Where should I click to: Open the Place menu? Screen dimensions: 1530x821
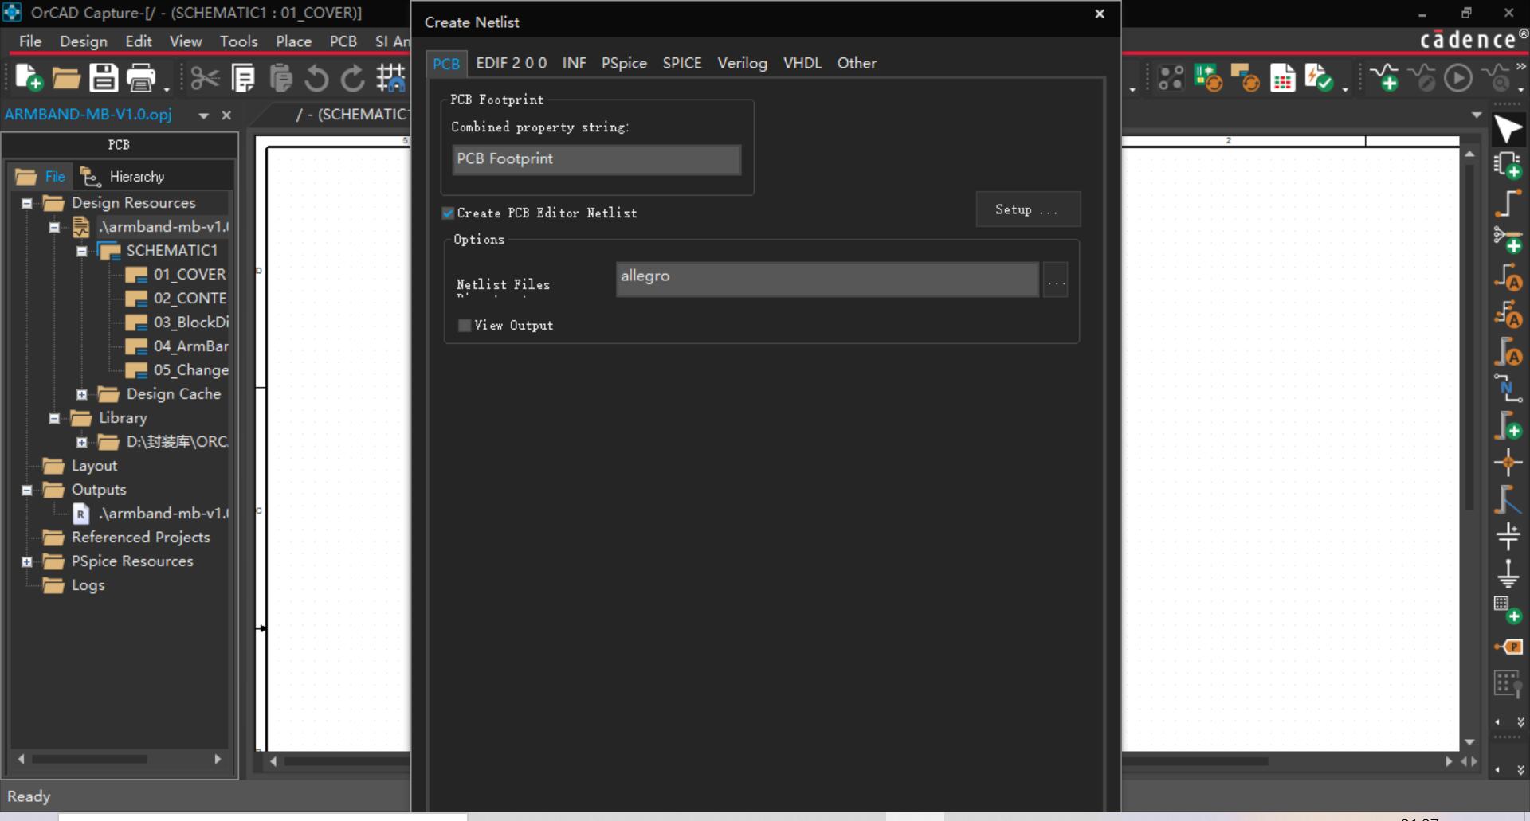pyautogui.click(x=293, y=41)
